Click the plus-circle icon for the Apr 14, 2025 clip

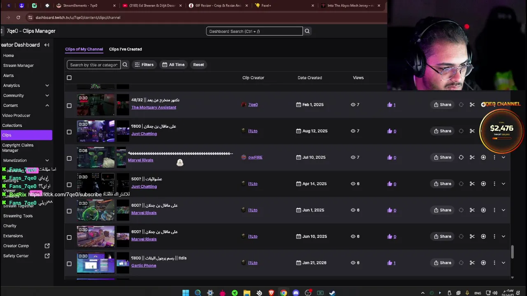pyautogui.click(x=483, y=184)
